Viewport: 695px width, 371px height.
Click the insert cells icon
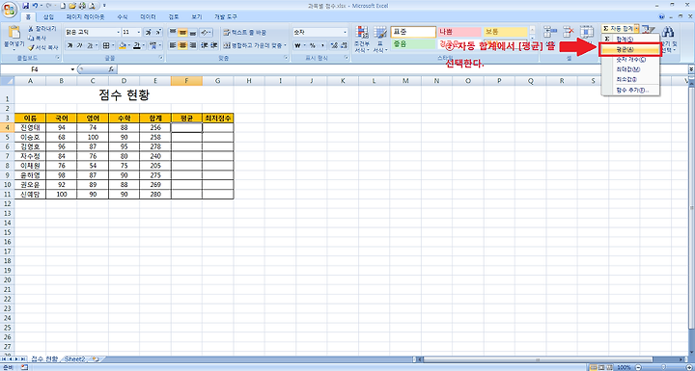coord(549,32)
